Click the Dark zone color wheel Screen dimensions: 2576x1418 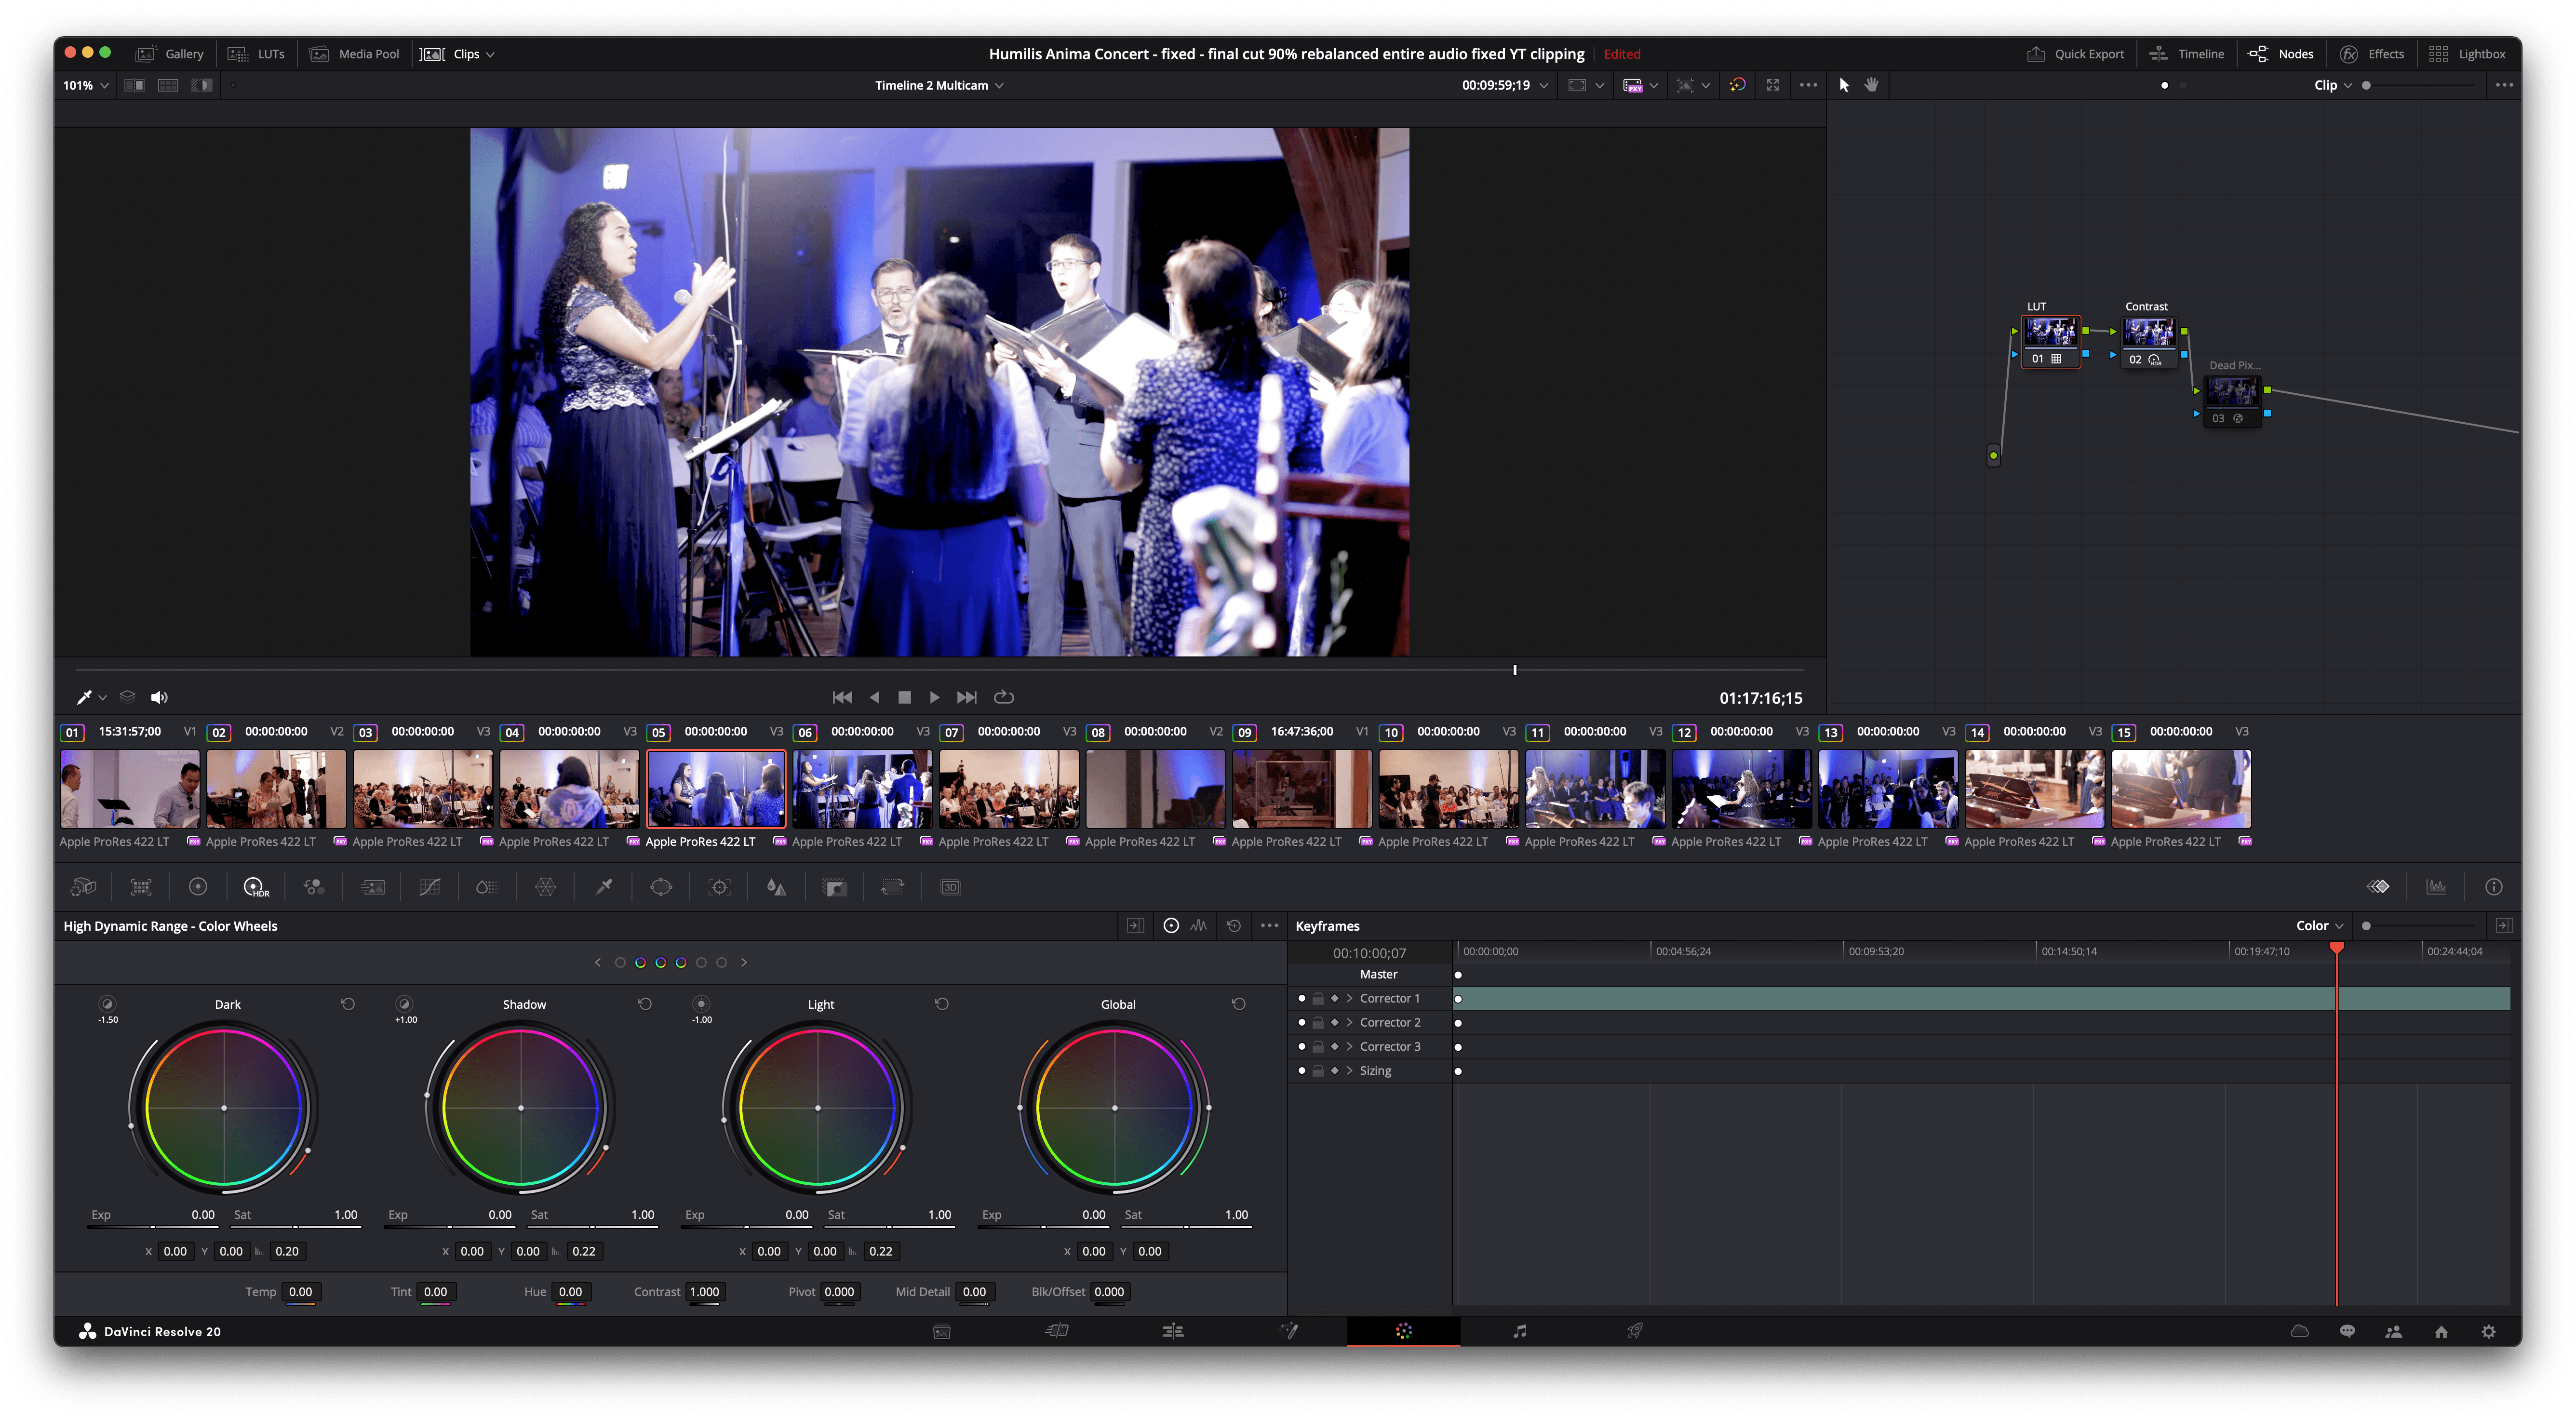[224, 1108]
